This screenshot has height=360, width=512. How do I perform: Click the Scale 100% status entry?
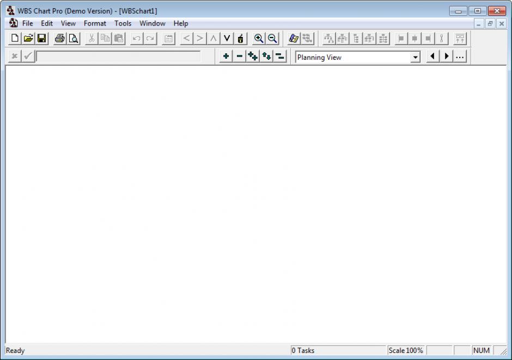point(406,351)
